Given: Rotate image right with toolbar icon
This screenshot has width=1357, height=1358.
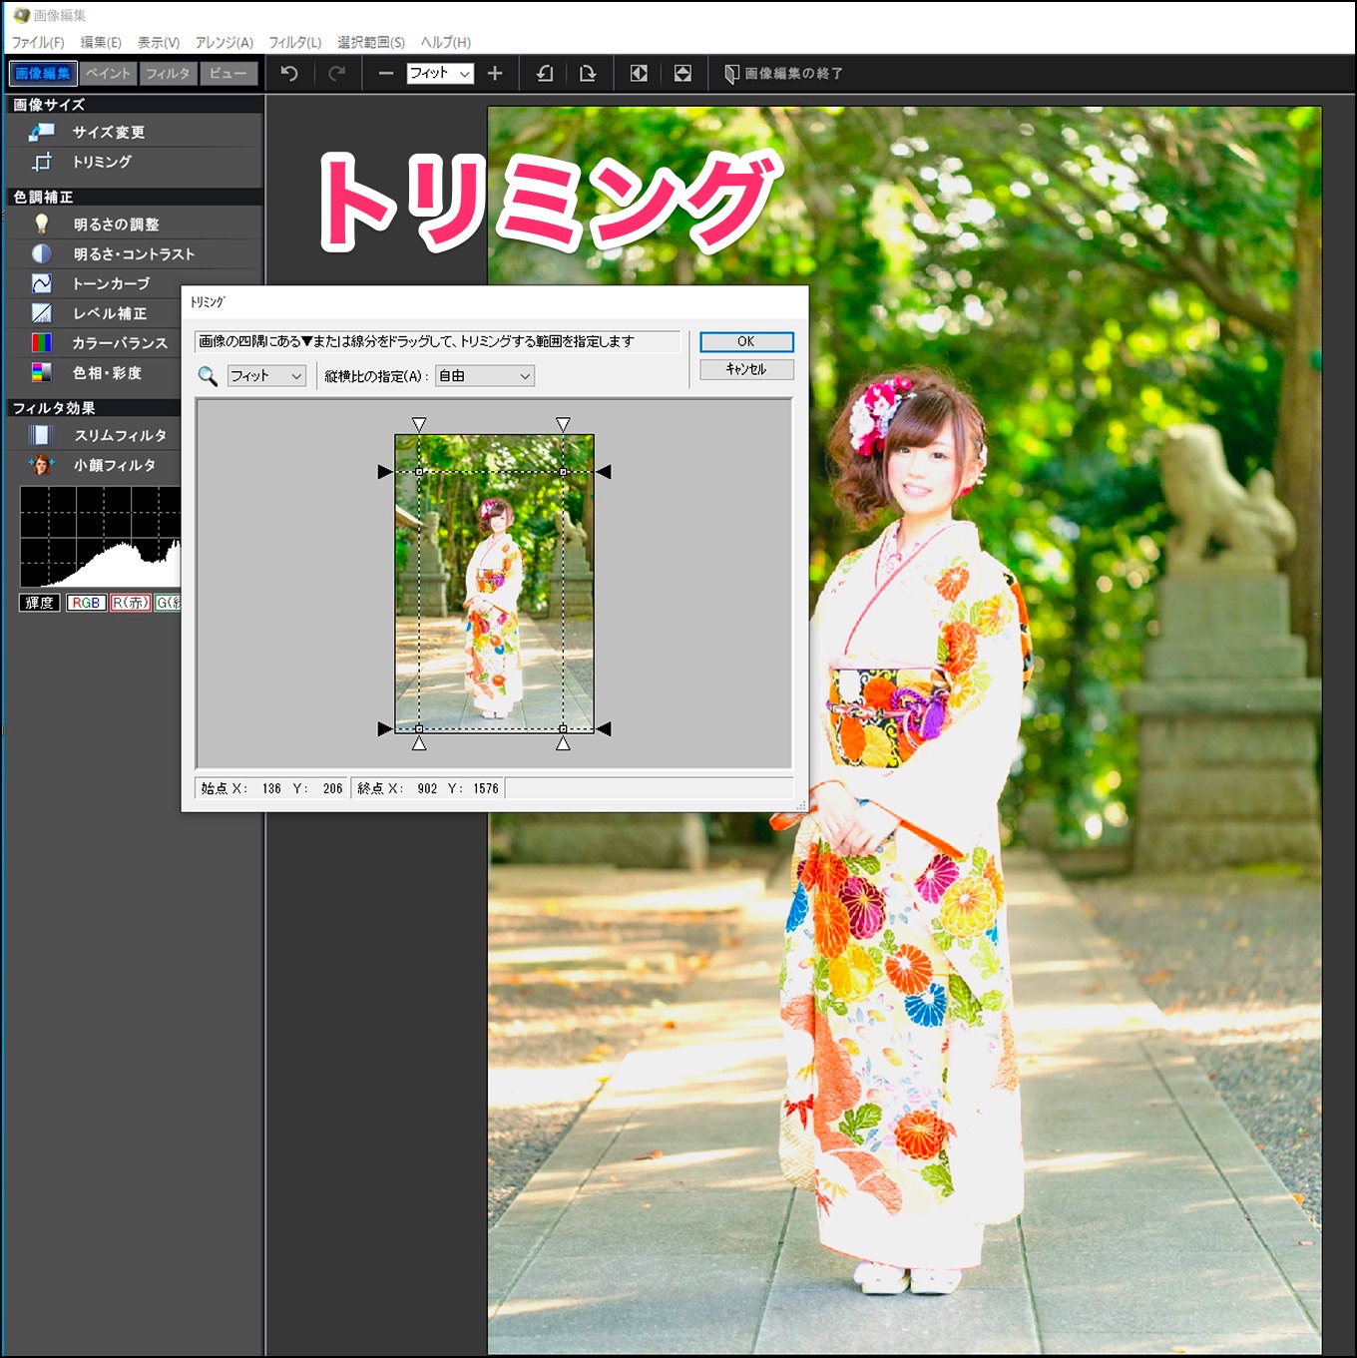Looking at the screenshot, I should [588, 73].
